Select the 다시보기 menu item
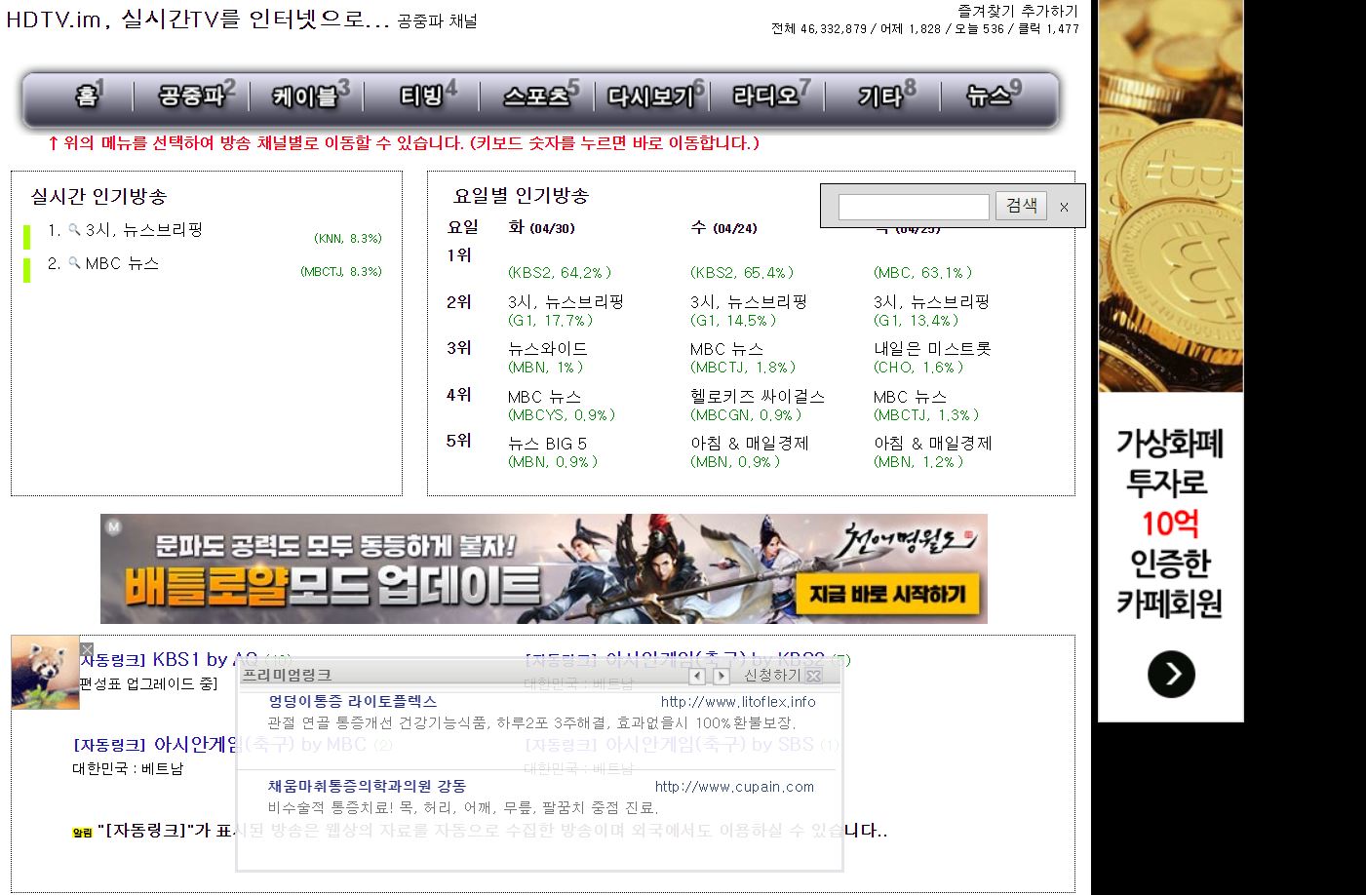Image resolution: width=1366 pixels, height=895 pixels. (655, 96)
